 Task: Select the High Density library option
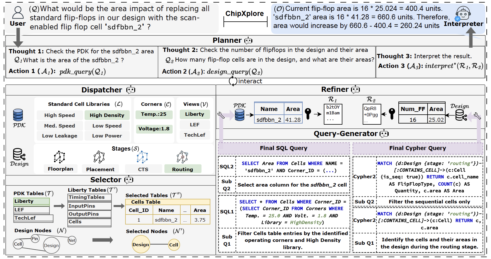(x=107, y=115)
